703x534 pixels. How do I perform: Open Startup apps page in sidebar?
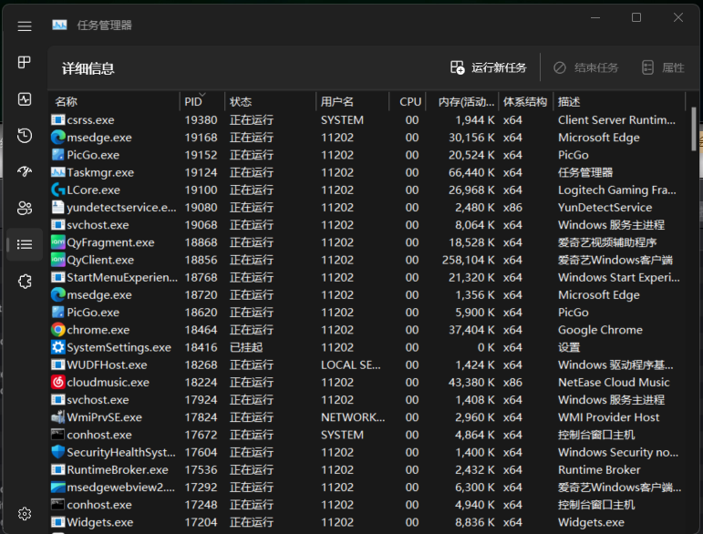(25, 171)
